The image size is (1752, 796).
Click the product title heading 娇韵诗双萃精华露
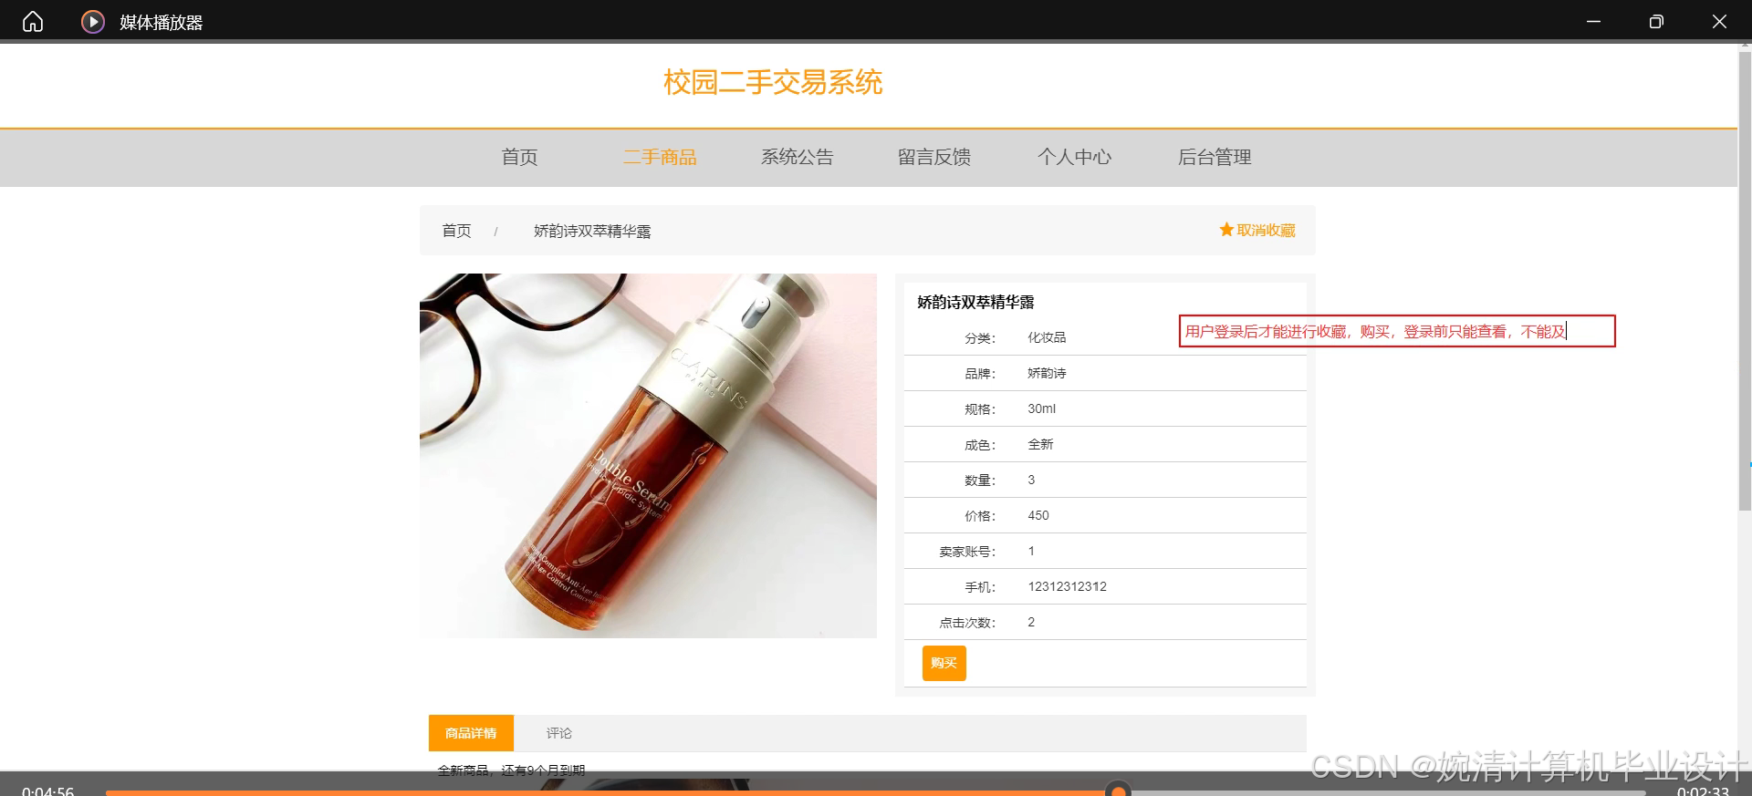tap(975, 302)
